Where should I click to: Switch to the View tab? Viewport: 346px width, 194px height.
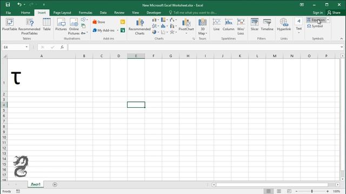point(136,12)
